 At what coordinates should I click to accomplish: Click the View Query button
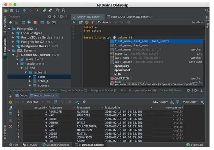(x=189, y=102)
